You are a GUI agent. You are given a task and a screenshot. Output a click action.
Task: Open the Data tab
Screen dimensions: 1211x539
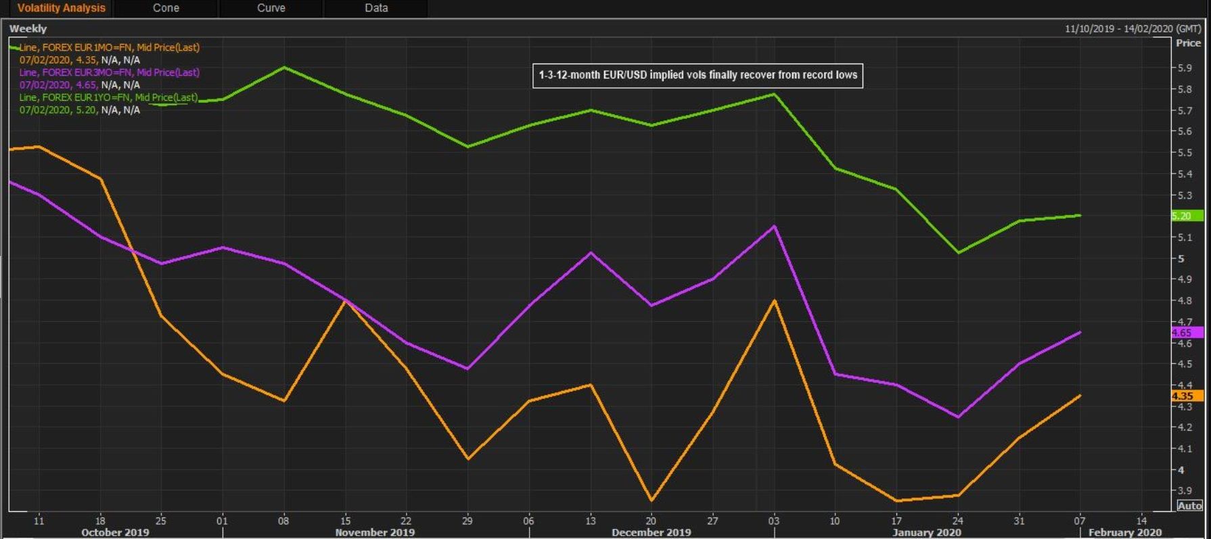coord(376,8)
